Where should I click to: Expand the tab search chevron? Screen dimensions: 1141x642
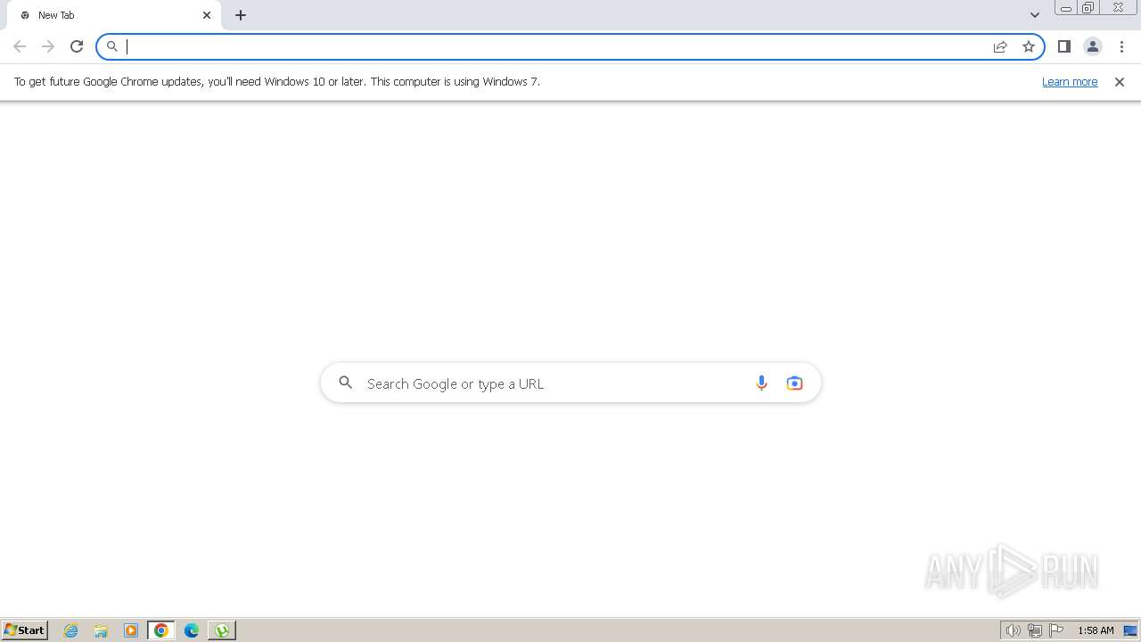click(x=1035, y=15)
